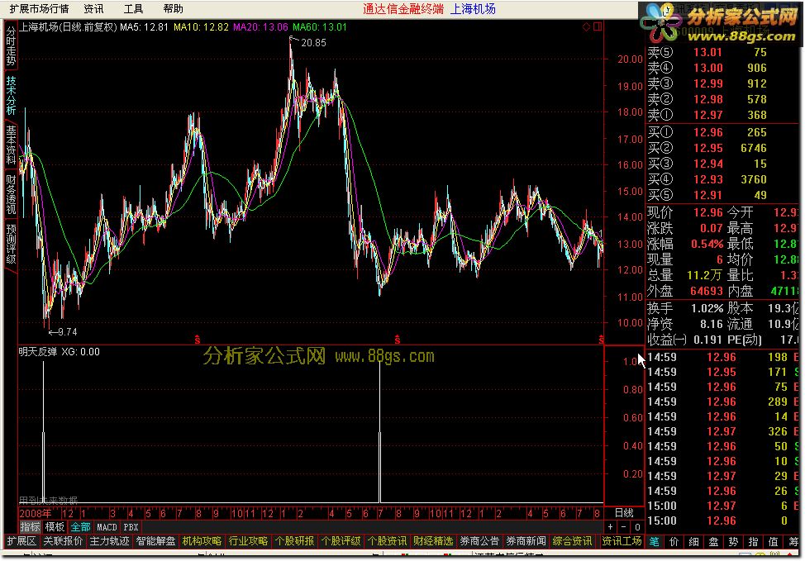The width and height of the screenshot is (805, 561).
Task: Switch the indicator to MACD
Action: (x=107, y=527)
